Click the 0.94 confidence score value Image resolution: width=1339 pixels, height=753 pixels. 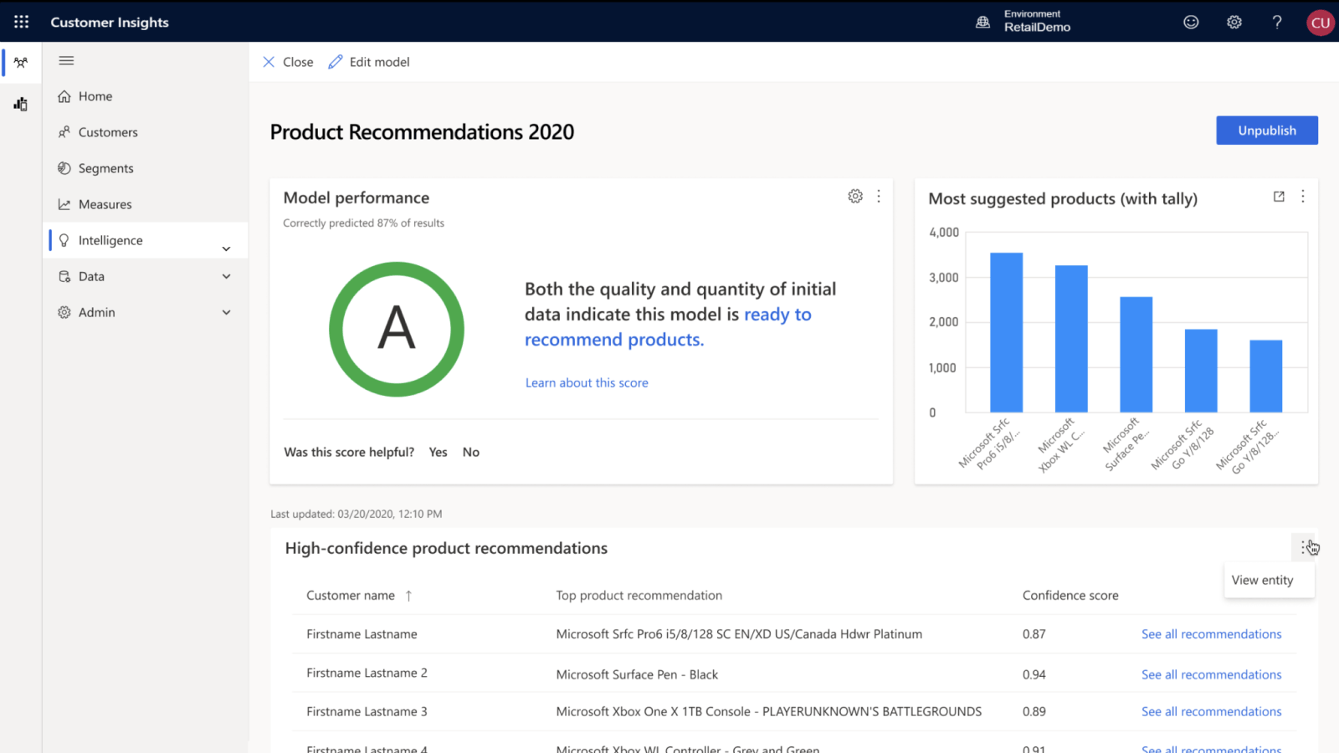point(1034,674)
